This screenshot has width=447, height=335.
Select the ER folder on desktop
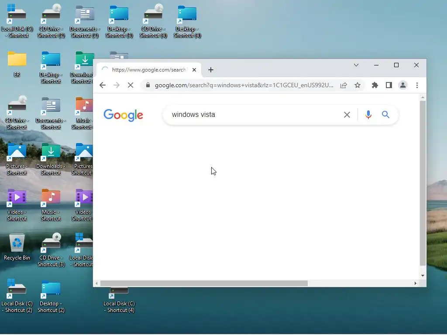17,64
